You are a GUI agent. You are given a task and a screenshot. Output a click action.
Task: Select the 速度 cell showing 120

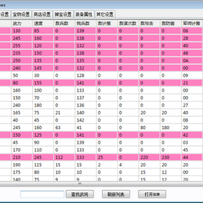tap(43, 46)
